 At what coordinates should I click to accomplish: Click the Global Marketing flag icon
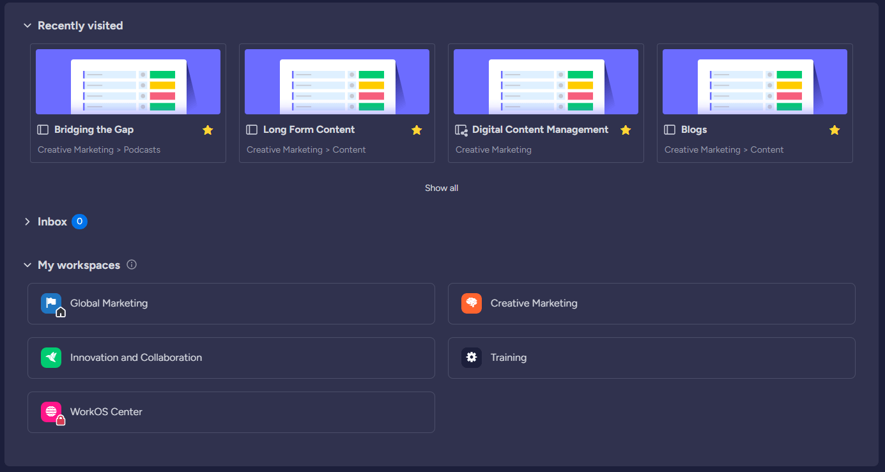click(x=51, y=303)
